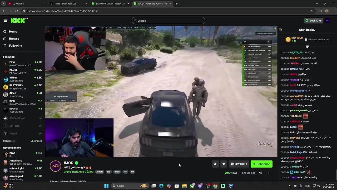Image resolution: width=337 pixels, height=190 pixels.
Task: Open the tab search dropdown in Chrome
Action: pyautogui.click(x=3, y=3)
